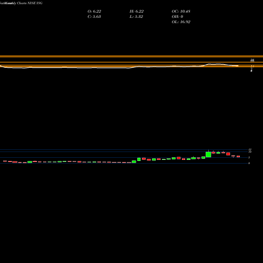Click the high price value H: 6.22
The image size is (263, 263).
pyautogui.click(x=137, y=11)
